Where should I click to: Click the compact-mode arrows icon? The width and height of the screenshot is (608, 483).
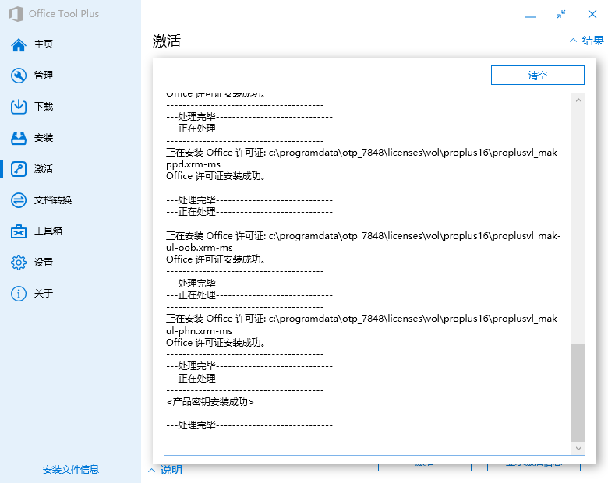(x=561, y=14)
